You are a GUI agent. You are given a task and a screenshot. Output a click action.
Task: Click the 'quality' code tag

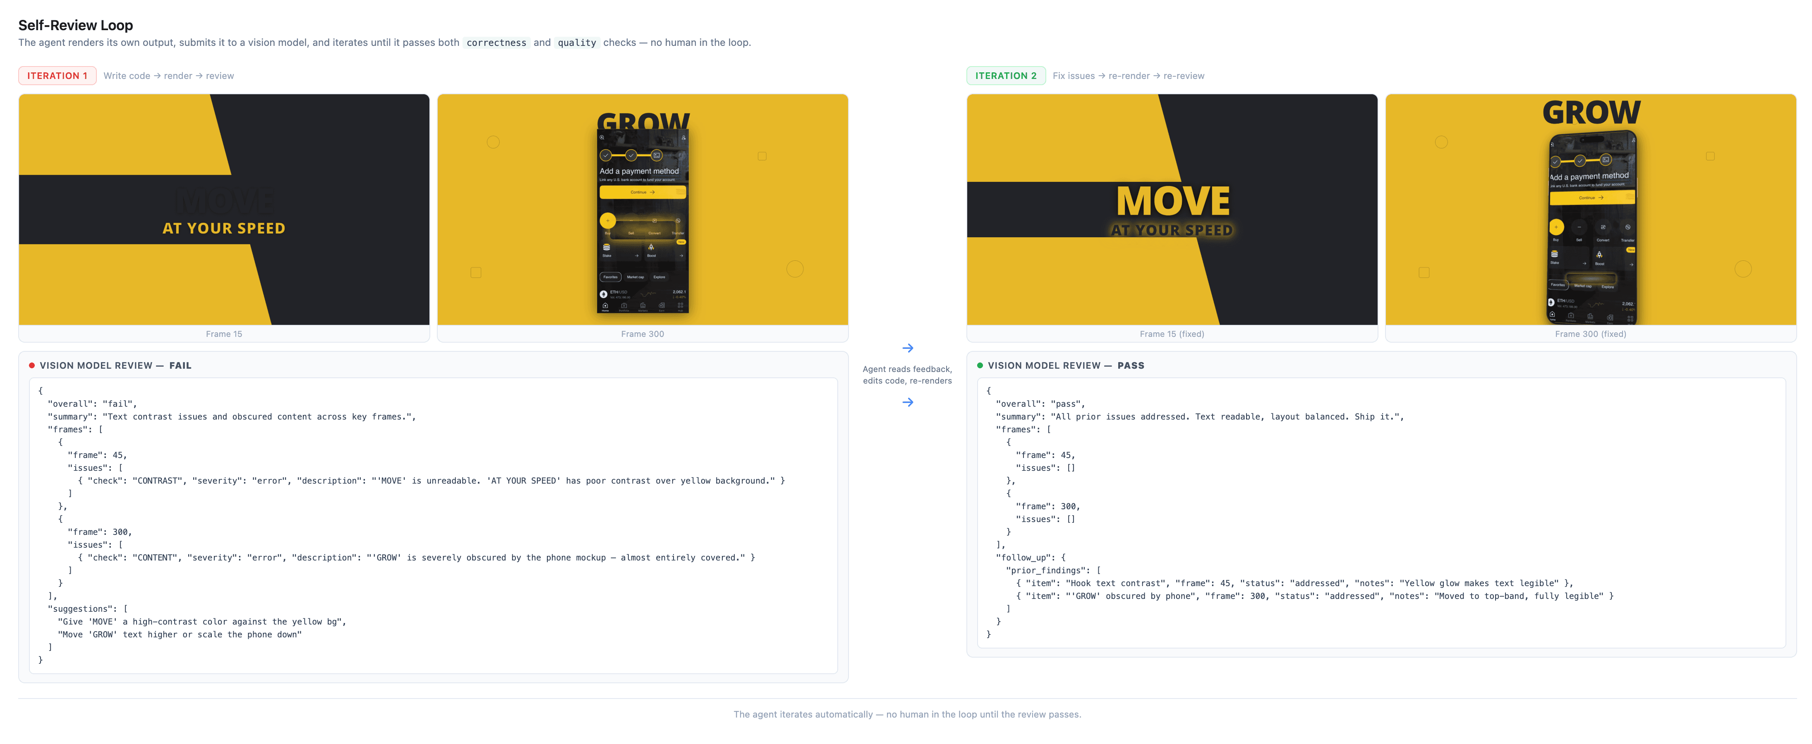pos(577,43)
